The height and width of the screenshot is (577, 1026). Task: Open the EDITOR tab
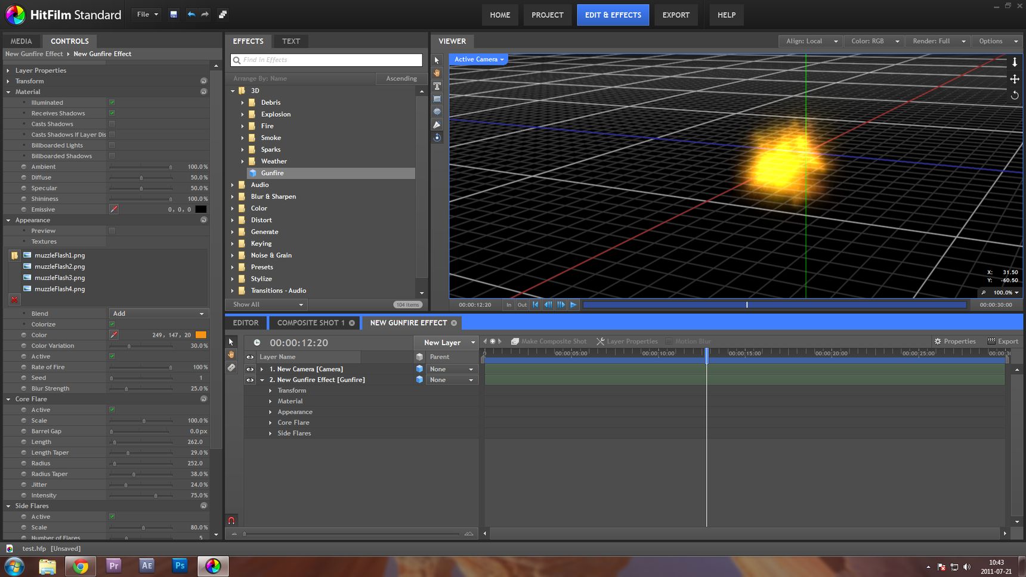(x=246, y=322)
